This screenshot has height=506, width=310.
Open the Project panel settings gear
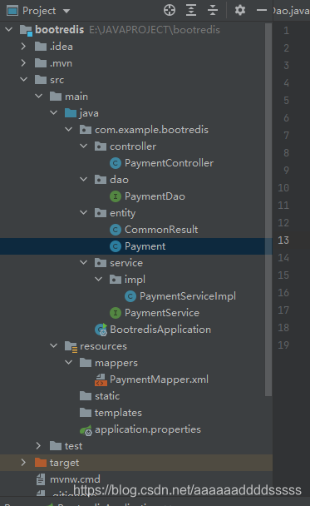pos(240,10)
